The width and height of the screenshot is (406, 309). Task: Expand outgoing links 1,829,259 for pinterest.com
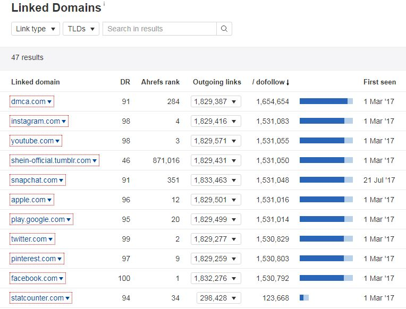coord(216,259)
